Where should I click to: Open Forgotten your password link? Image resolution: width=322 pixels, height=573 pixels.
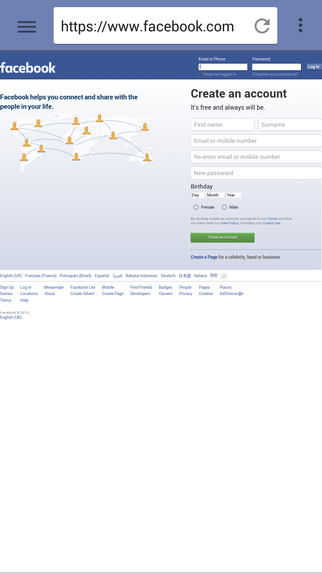(x=275, y=74)
